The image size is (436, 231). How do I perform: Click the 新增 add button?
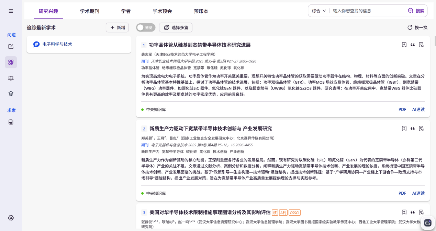click(118, 27)
